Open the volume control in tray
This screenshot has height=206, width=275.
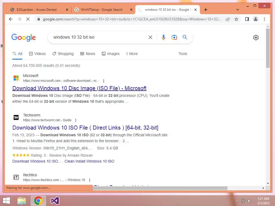point(249,201)
